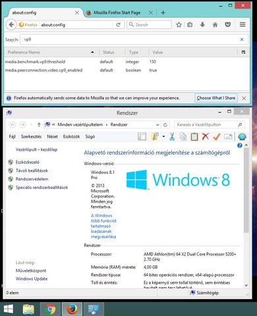Screen dimensions: 257x316
Task: Click the Paste clipboard icon in Rendszer toolbar
Action: pyautogui.click(x=194, y=136)
